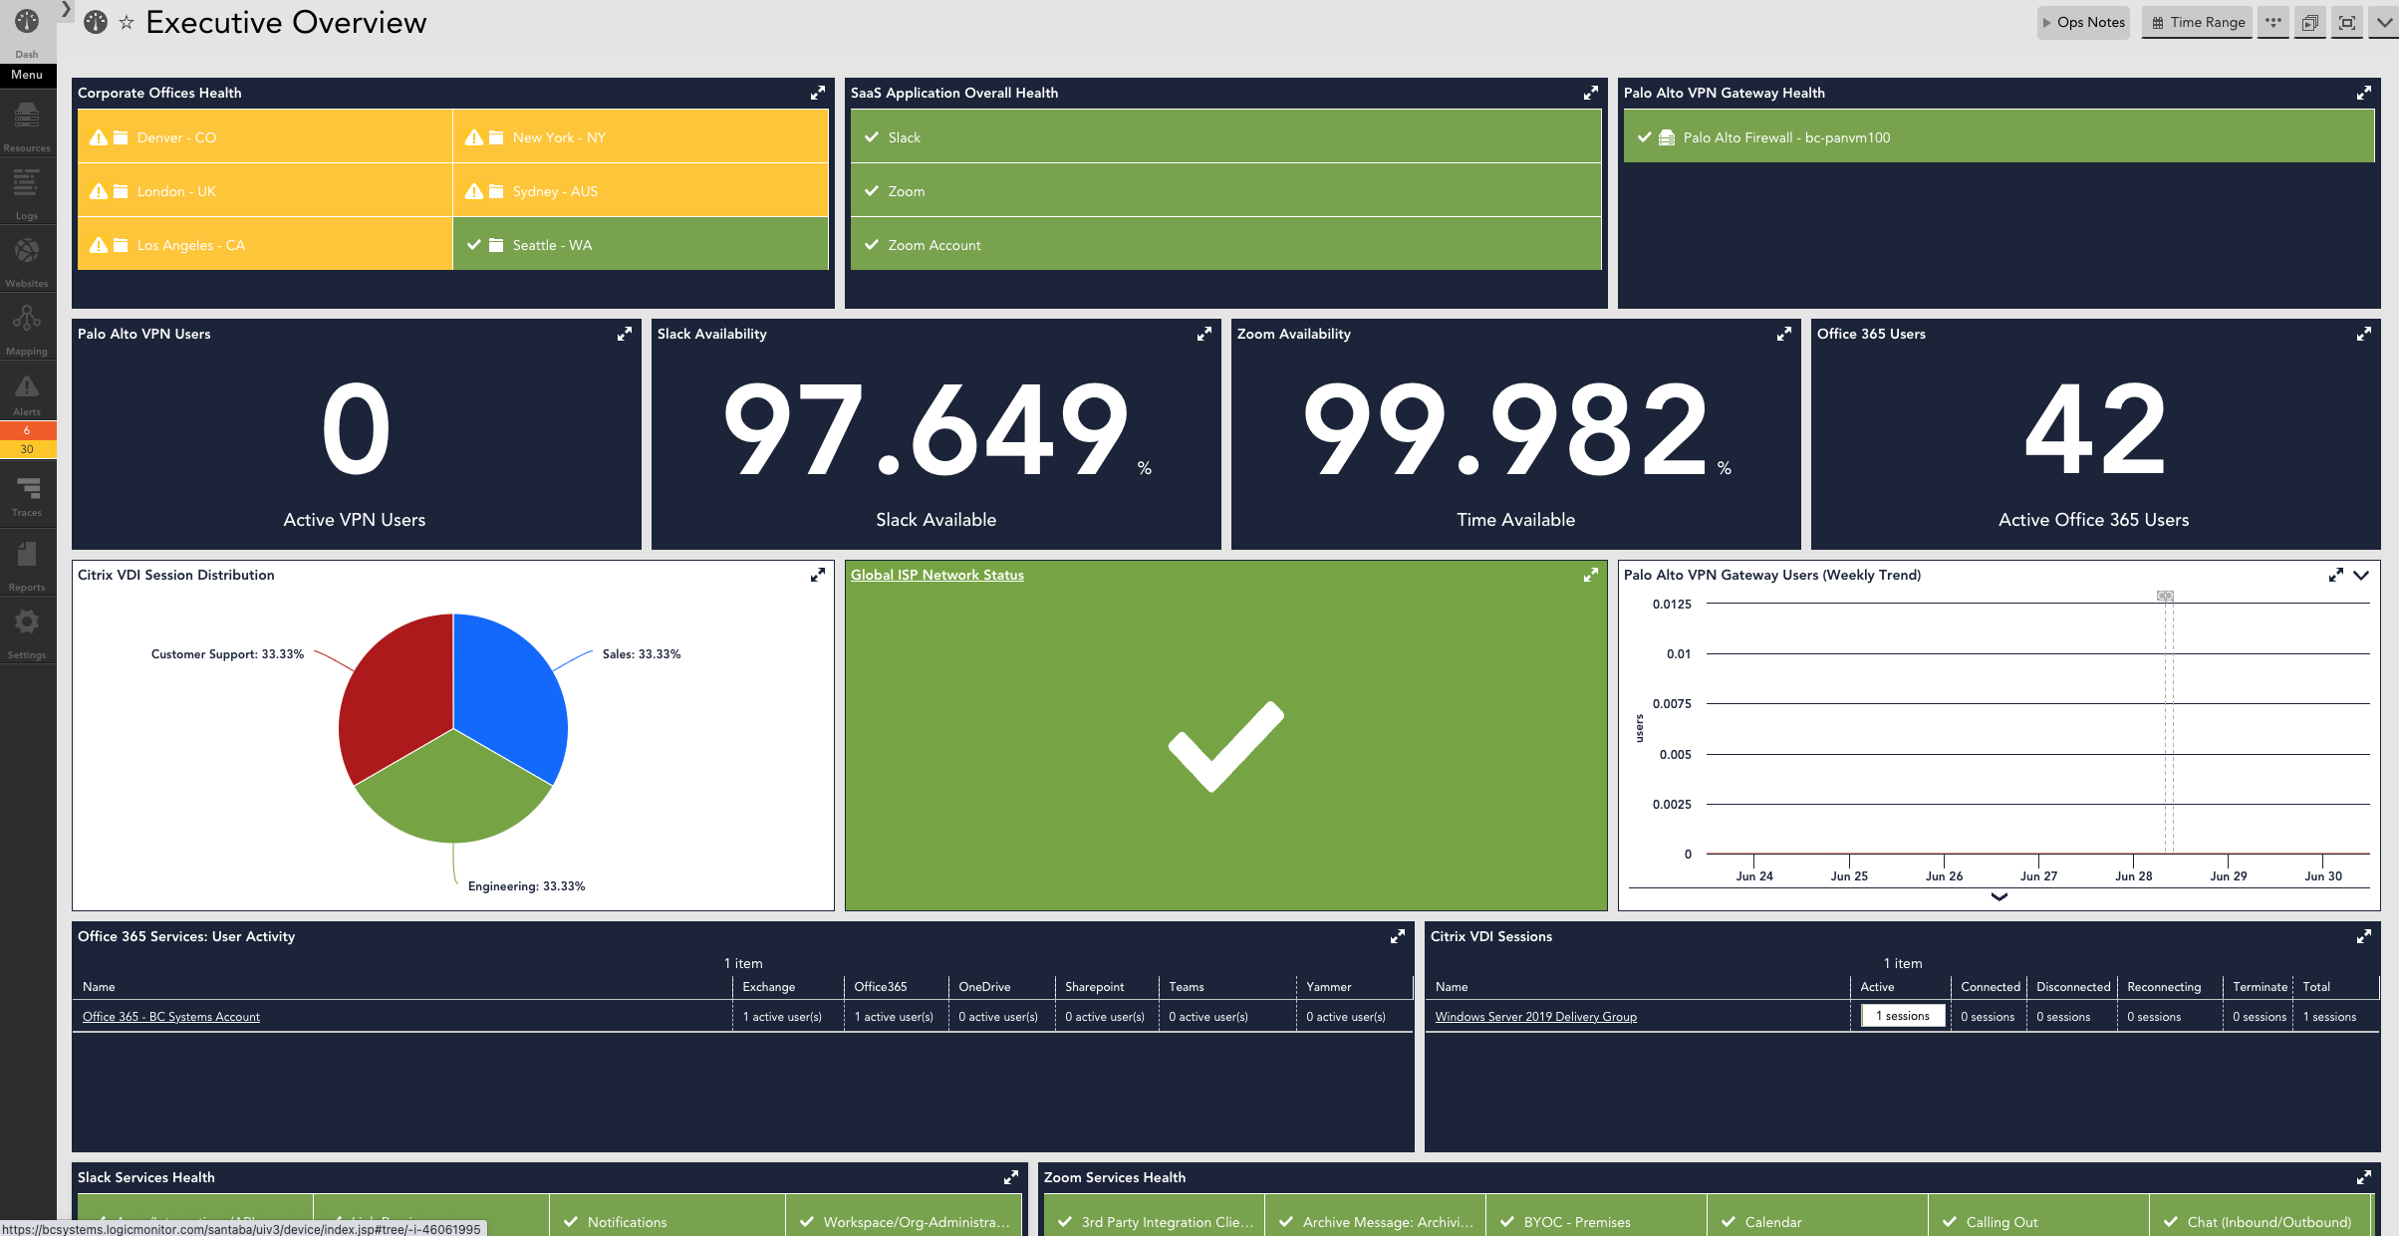2399x1236 pixels.
Task: Open the green Seattle - WA tile
Action: pyautogui.click(x=641, y=244)
